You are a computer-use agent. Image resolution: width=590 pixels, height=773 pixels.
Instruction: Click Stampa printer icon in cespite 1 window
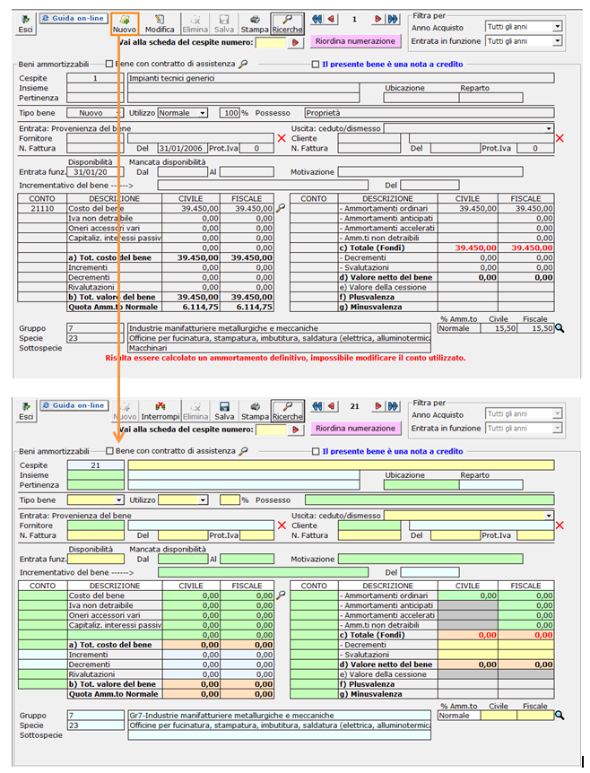click(x=255, y=20)
